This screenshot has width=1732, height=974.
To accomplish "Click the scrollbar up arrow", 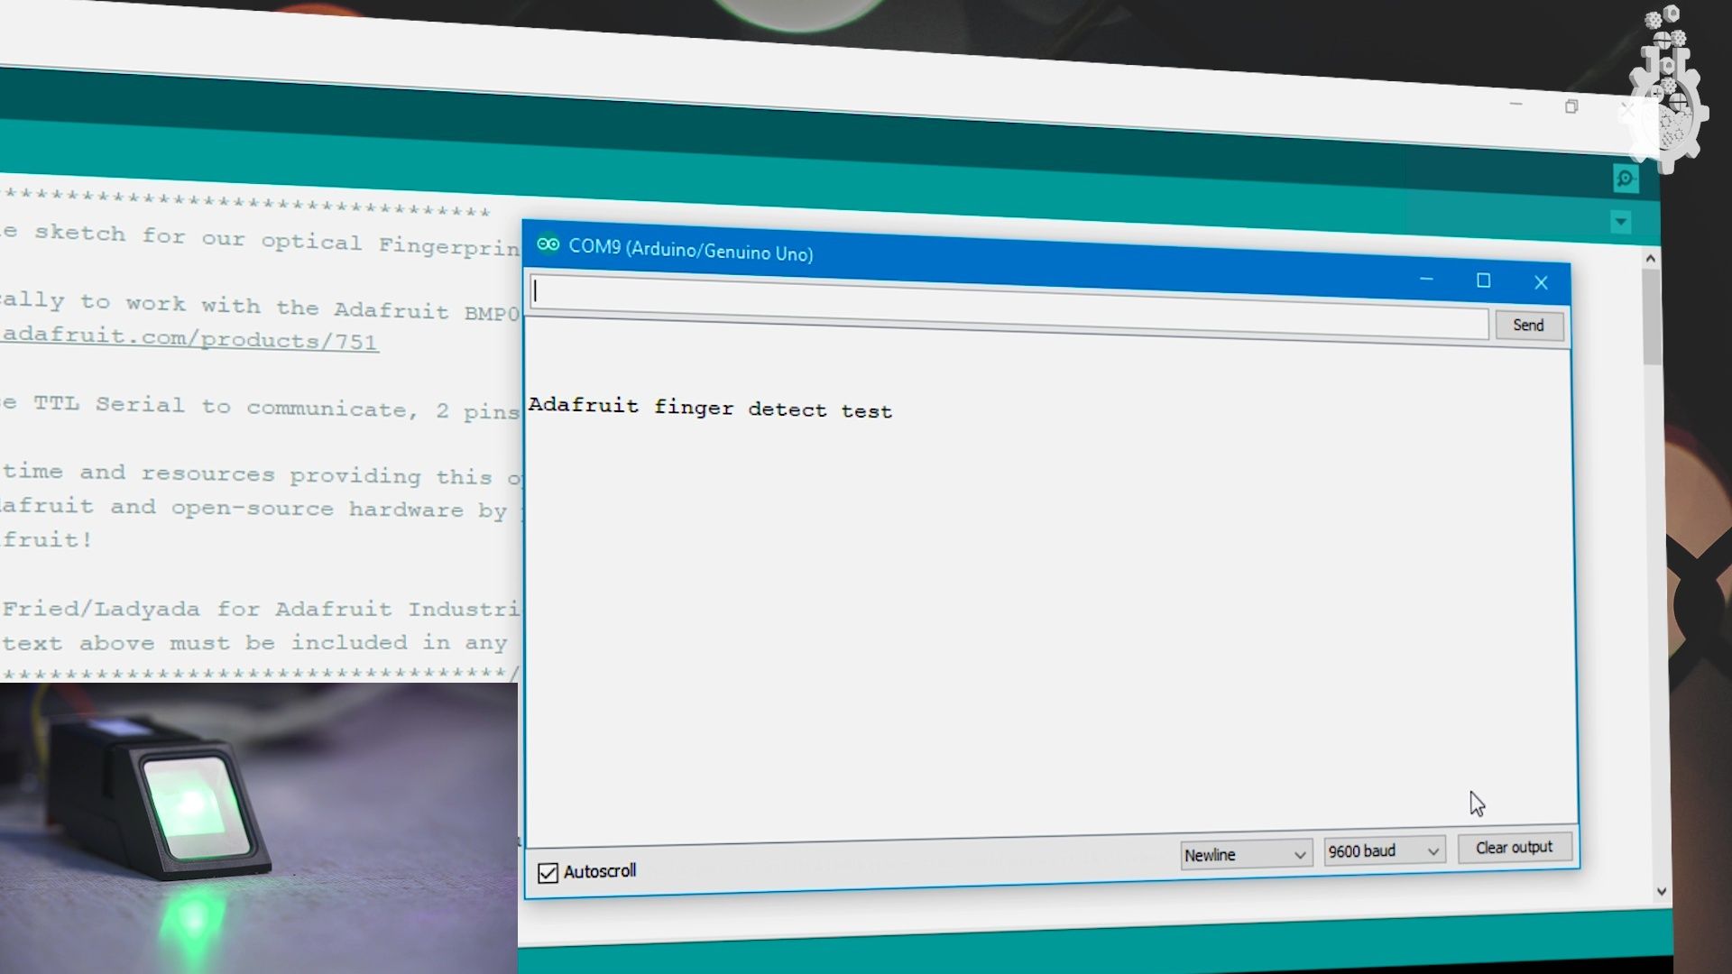I will tap(1649, 257).
